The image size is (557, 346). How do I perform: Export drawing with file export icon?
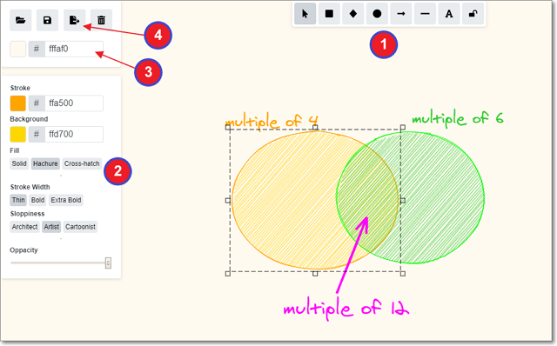[x=74, y=20]
